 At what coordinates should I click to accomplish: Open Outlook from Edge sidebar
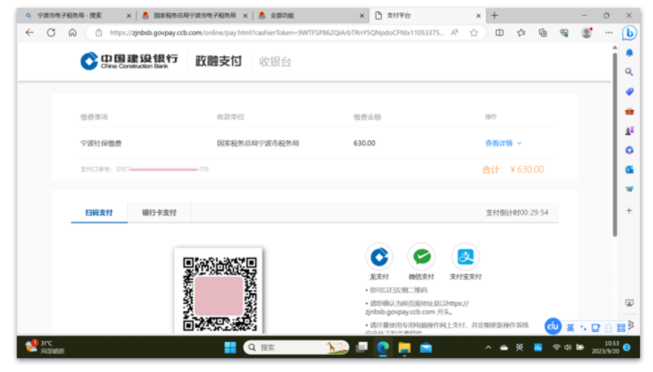[x=629, y=169]
